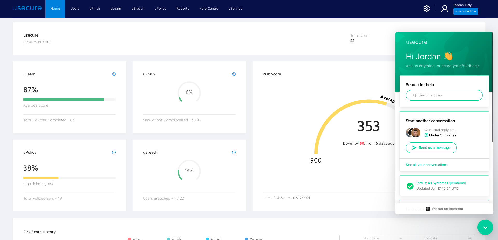This screenshot has height=240, width=498.
Task: Open the settings gear icon
Action: [427, 9]
